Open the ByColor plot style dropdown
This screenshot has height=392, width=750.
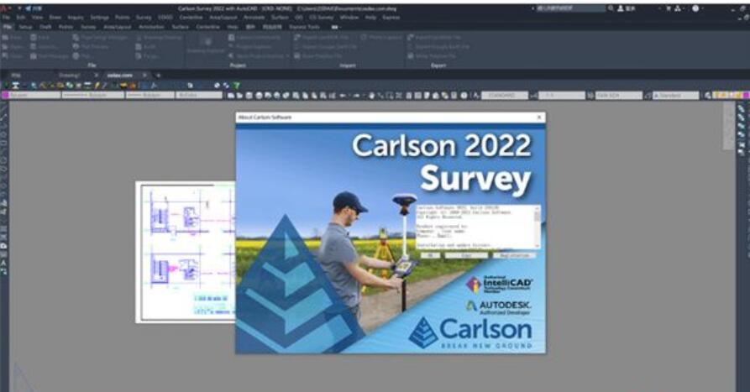tap(199, 95)
